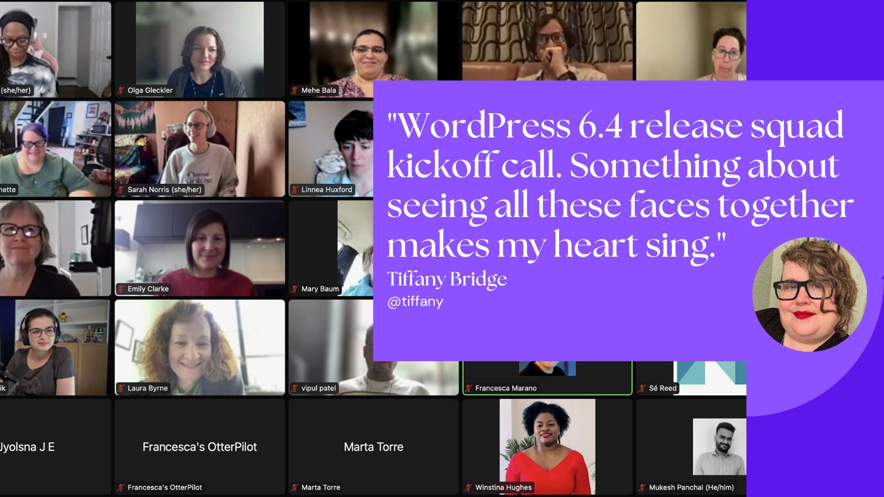The height and width of the screenshot is (497, 884).
Task: Click the Laura Byrne name label
Action: coord(148,389)
